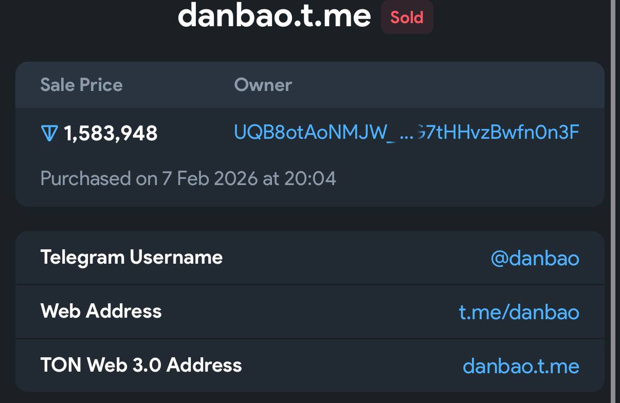Click the ellipsis in the truncated owner address
Screen dimensions: 620x403
pyautogui.click(x=406, y=134)
